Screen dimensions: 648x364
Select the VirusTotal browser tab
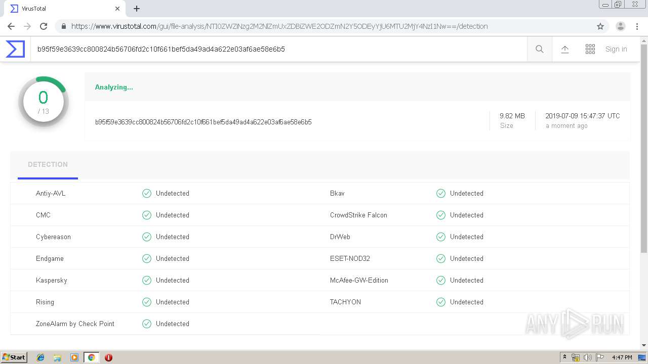(x=64, y=9)
